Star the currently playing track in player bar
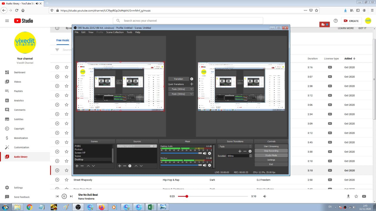 pos(356,196)
